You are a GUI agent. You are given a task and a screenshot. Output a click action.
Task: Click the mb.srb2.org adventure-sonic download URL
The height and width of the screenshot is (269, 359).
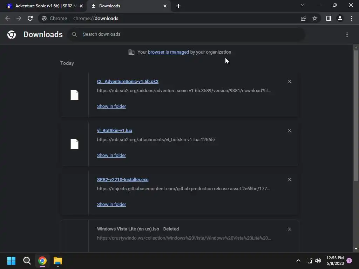tap(184, 91)
